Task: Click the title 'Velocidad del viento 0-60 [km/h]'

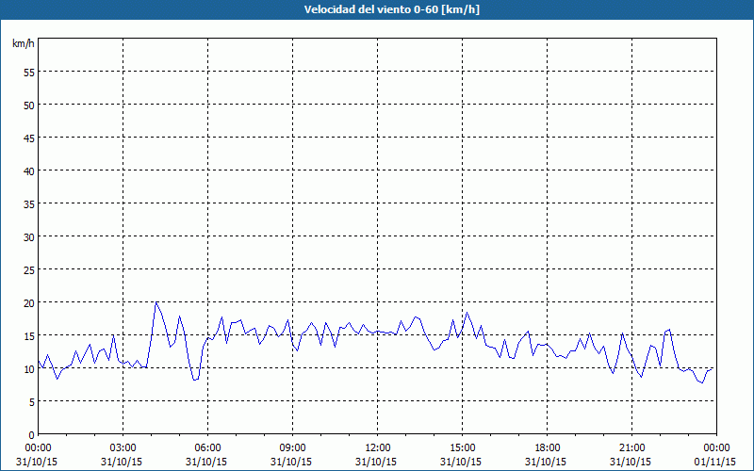Action: 391,9
